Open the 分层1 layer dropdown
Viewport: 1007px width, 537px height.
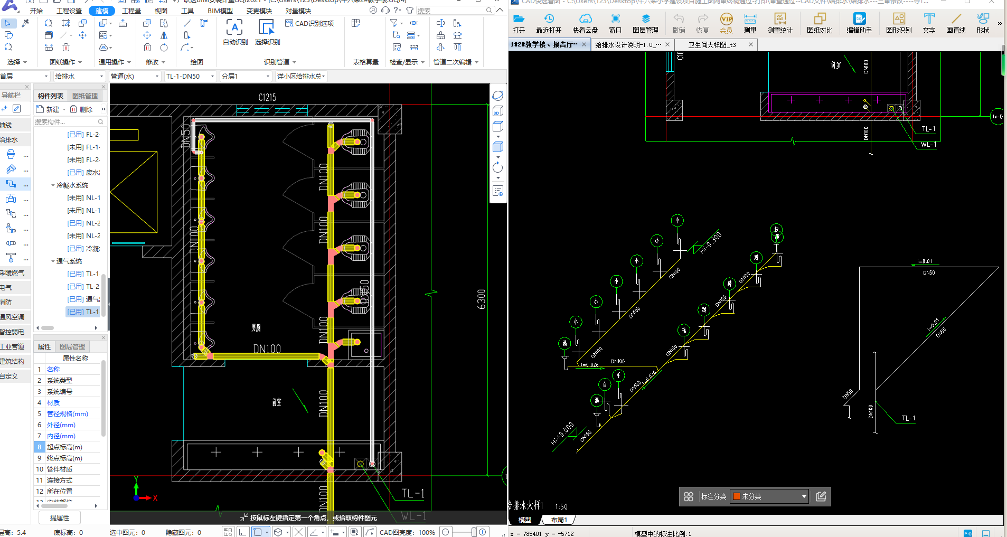(x=246, y=76)
